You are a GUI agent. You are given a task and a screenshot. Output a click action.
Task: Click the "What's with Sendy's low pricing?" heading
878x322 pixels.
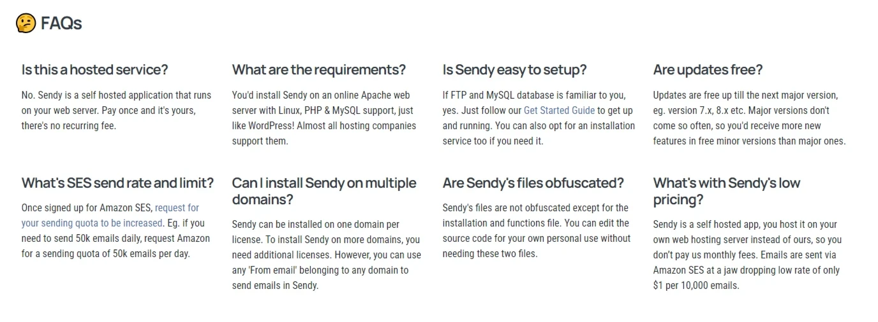pos(726,191)
